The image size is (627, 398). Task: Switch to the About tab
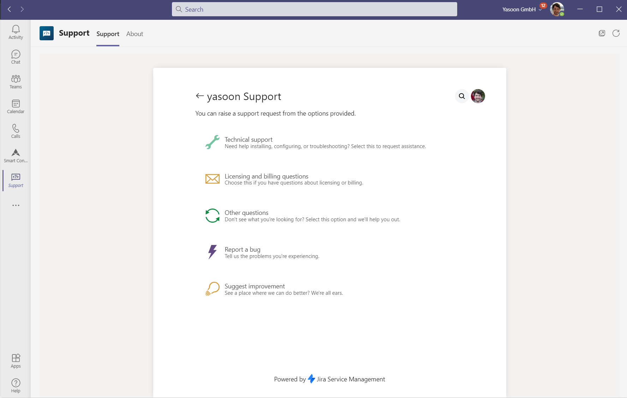click(x=135, y=34)
